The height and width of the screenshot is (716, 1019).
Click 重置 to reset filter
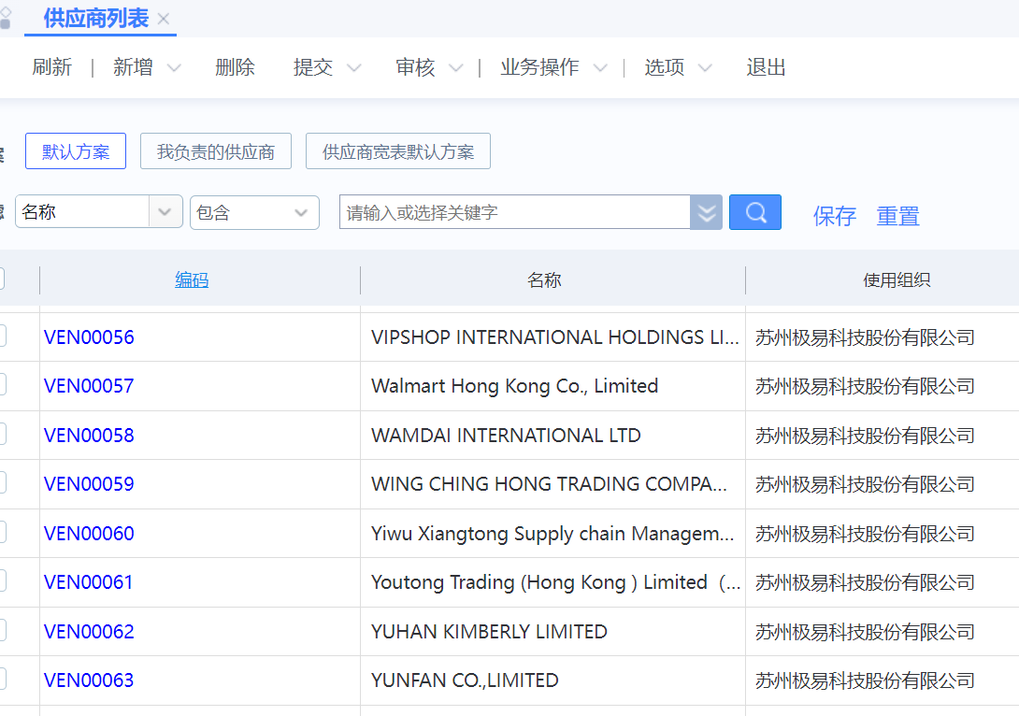tap(898, 216)
